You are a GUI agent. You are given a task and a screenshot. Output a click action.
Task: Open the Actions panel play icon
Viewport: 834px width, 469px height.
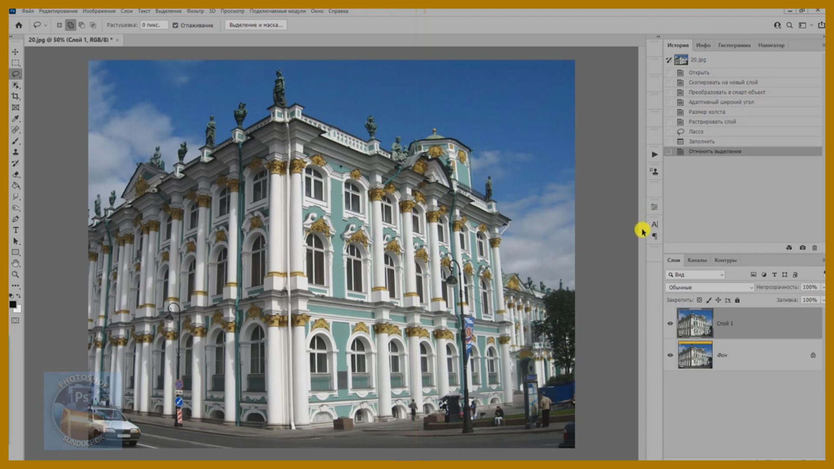click(x=655, y=155)
